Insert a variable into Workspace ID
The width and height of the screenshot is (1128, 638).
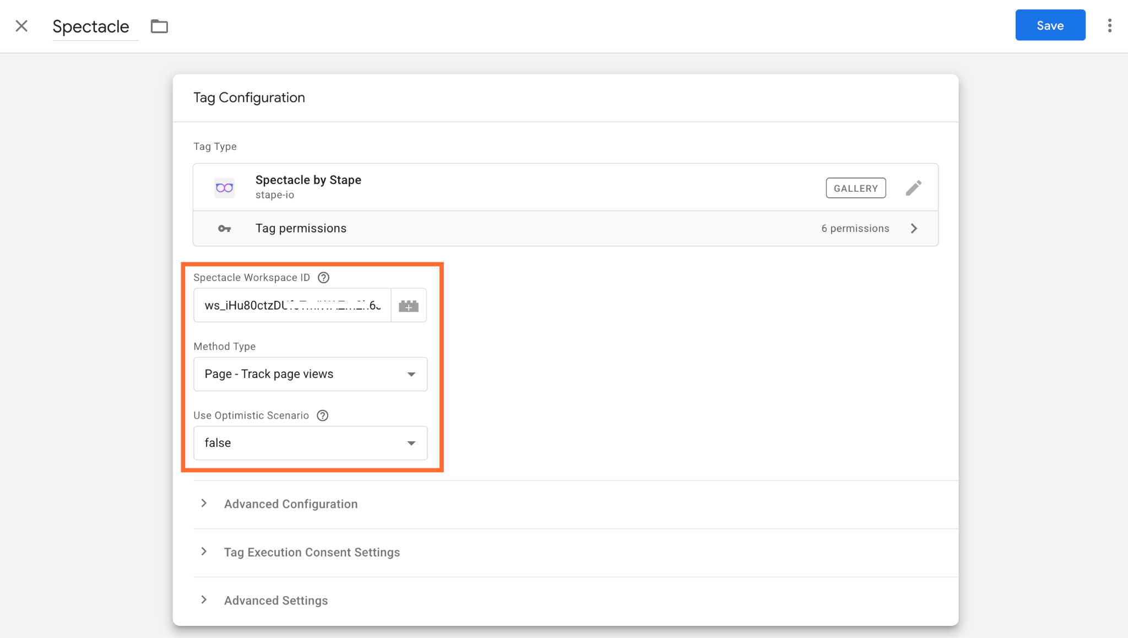409,305
